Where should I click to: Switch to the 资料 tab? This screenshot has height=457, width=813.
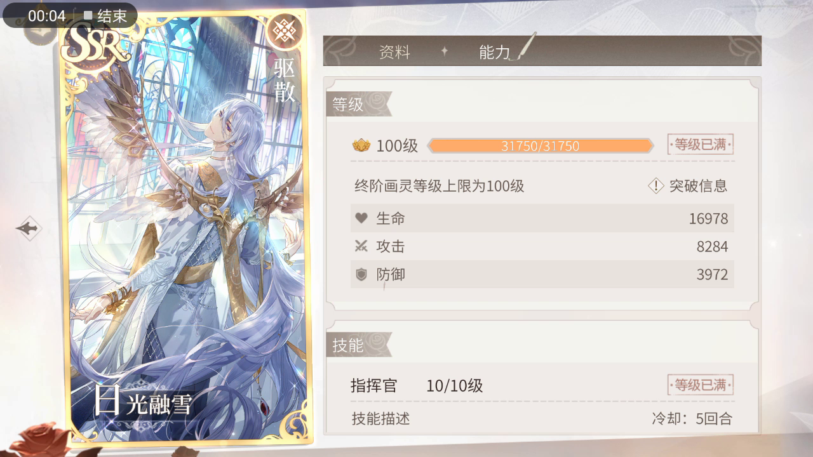[394, 52]
